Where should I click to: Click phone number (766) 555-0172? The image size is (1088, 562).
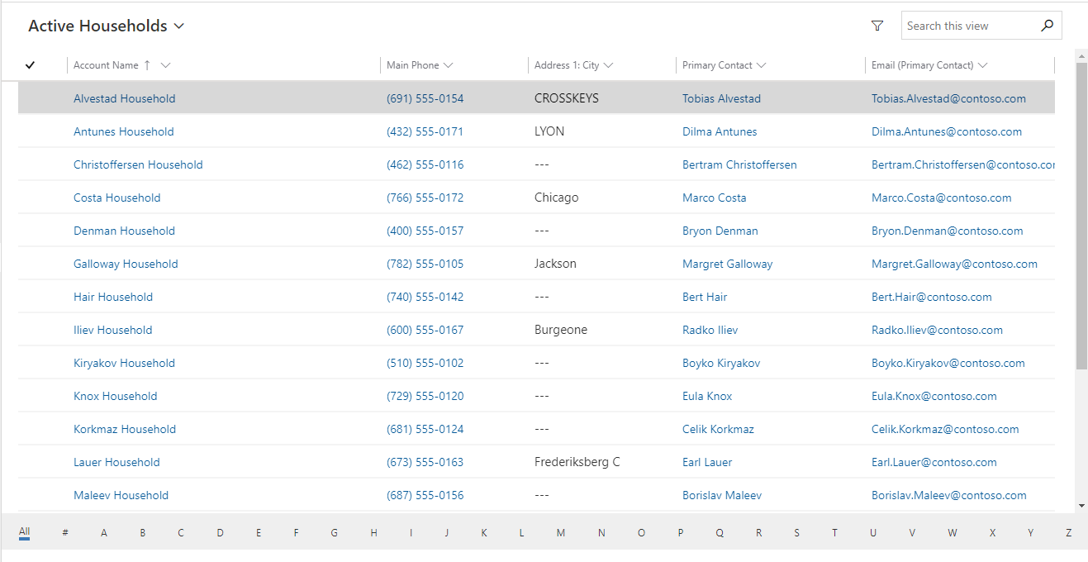(x=425, y=198)
